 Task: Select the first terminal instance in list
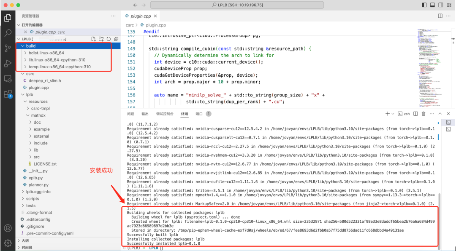(x=448, y=123)
